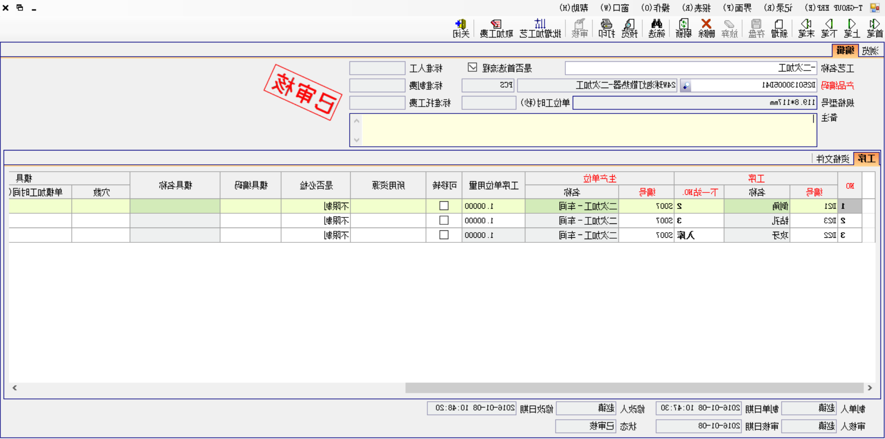
Task: Click the 批增加工艺 toolbar icon
Action: pos(540,28)
